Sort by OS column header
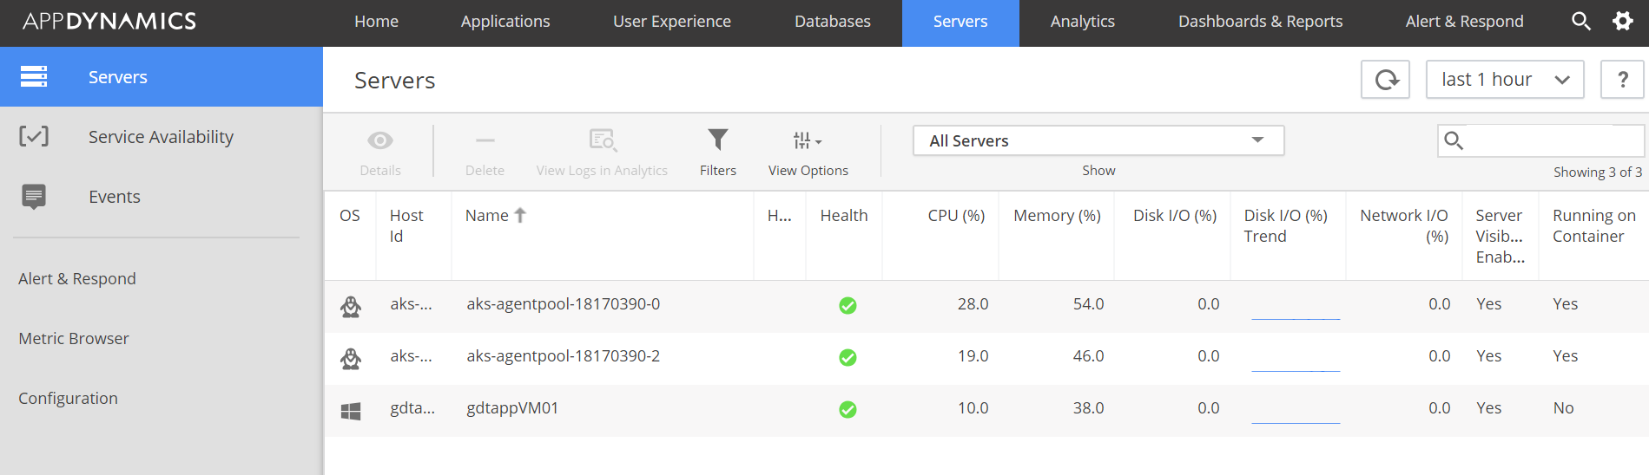The height and width of the screenshot is (475, 1649). [x=350, y=215]
